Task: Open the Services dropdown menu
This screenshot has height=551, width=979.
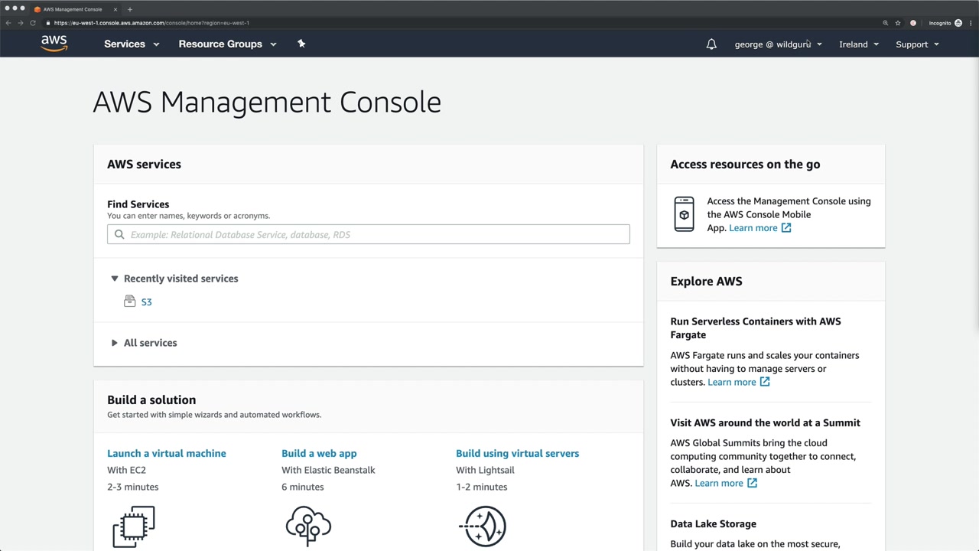Action: pos(132,44)
